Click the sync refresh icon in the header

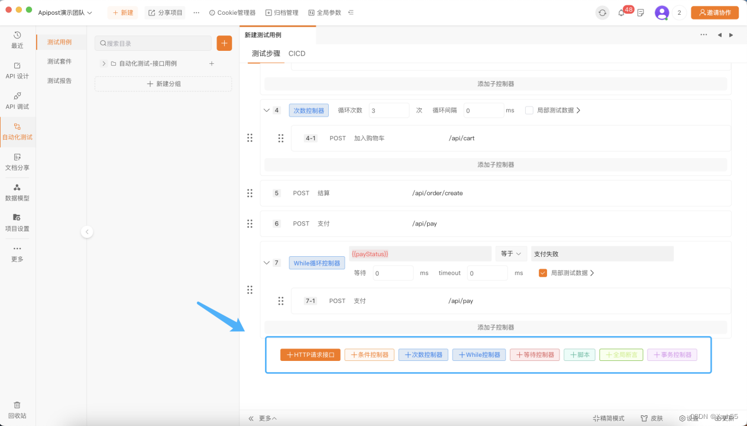point(602,12)
